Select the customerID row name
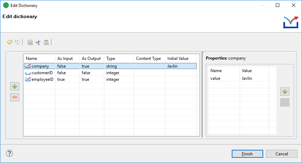This screenshot has width=302, height=163. tap(42, 73)
